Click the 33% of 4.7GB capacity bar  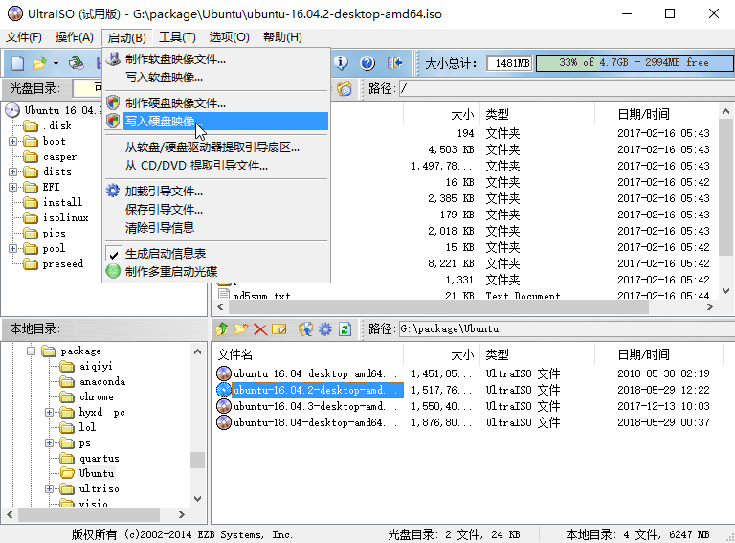pyautogui.click(x=635, y=63)
